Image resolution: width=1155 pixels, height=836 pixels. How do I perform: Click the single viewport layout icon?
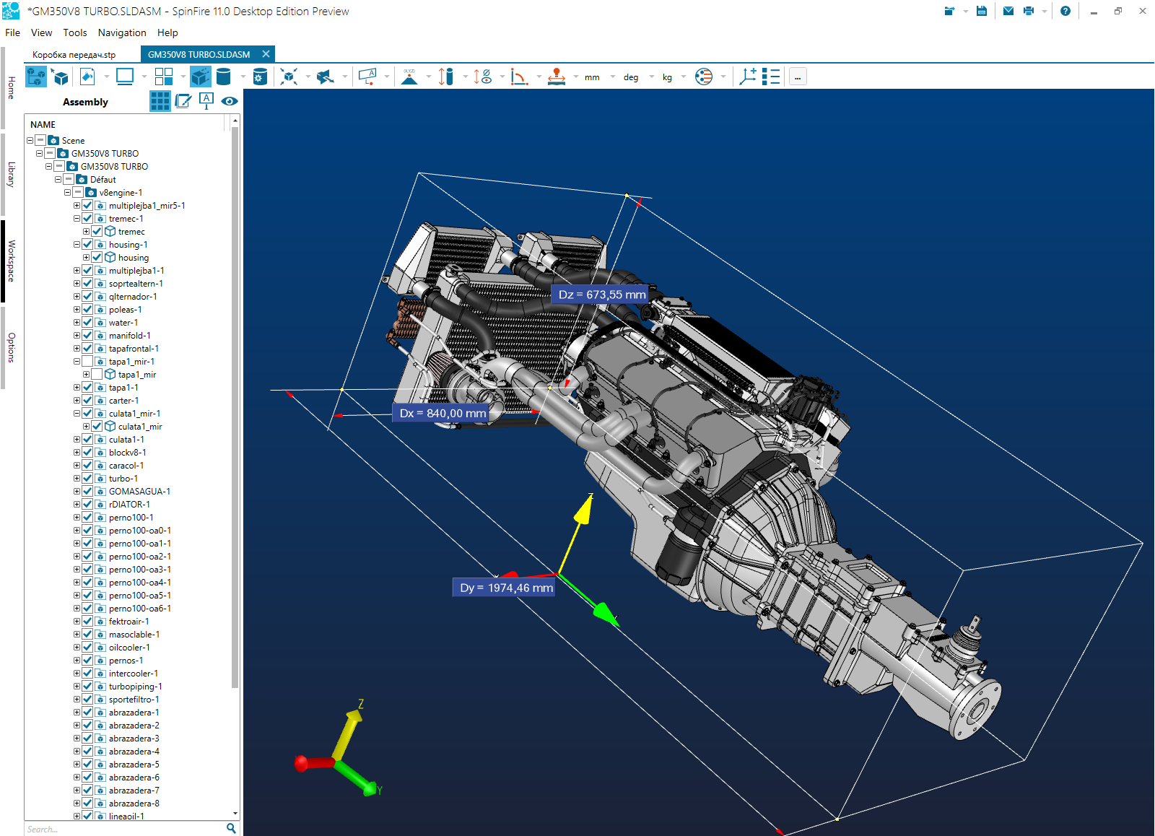pyautogui.click(x=125, y=77)
